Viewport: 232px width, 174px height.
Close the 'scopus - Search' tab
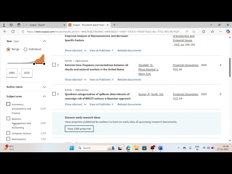pos(65,25)
